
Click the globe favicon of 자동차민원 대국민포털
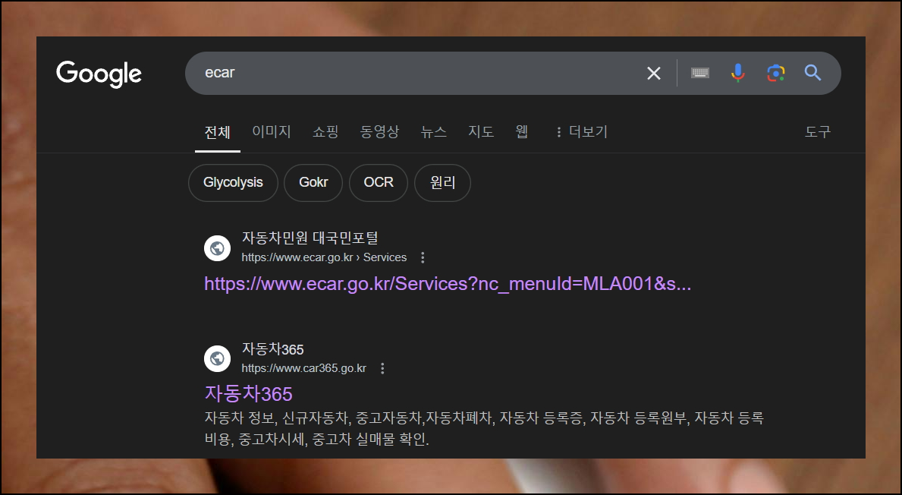point(218,248)
